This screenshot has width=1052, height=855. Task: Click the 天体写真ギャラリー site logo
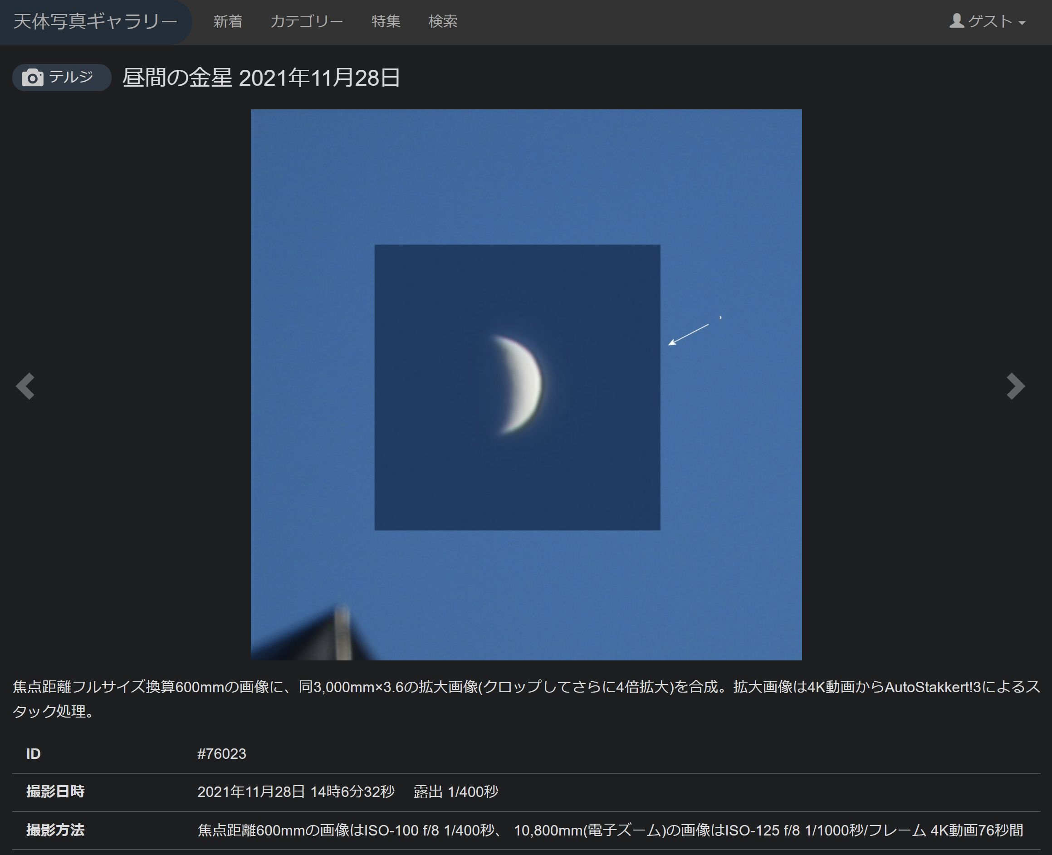pos(95,22)
